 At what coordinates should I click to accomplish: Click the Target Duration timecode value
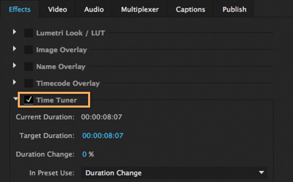pyautogui.click(x=103, y=136)
